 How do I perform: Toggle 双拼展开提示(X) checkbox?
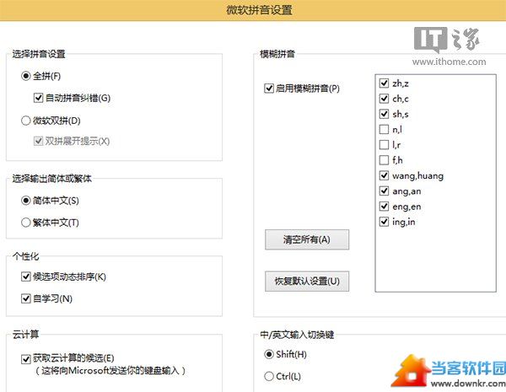pyautogui.click(x=39, y=141)
